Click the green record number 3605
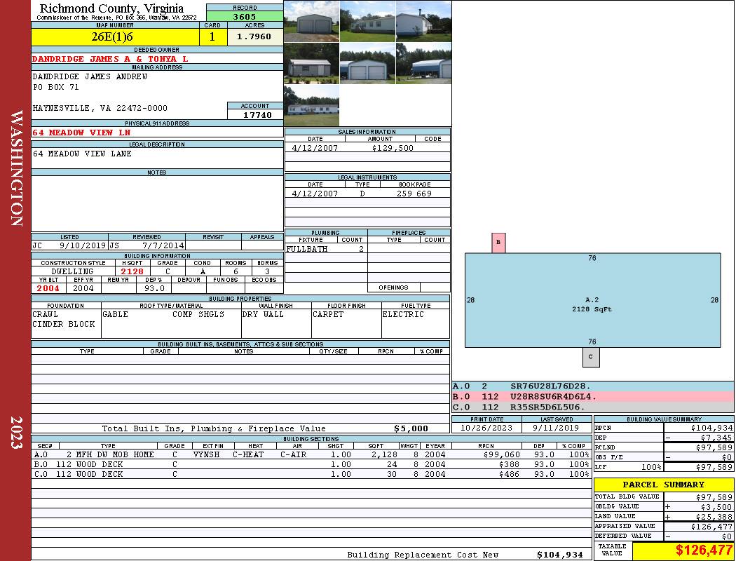The height and width of the screenshot is (561, 736). coord(245,16)
